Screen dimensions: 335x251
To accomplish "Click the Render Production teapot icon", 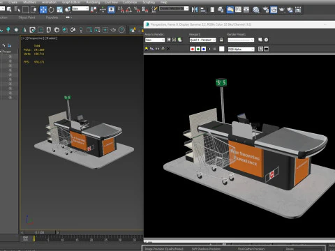I will pos(282,10).
